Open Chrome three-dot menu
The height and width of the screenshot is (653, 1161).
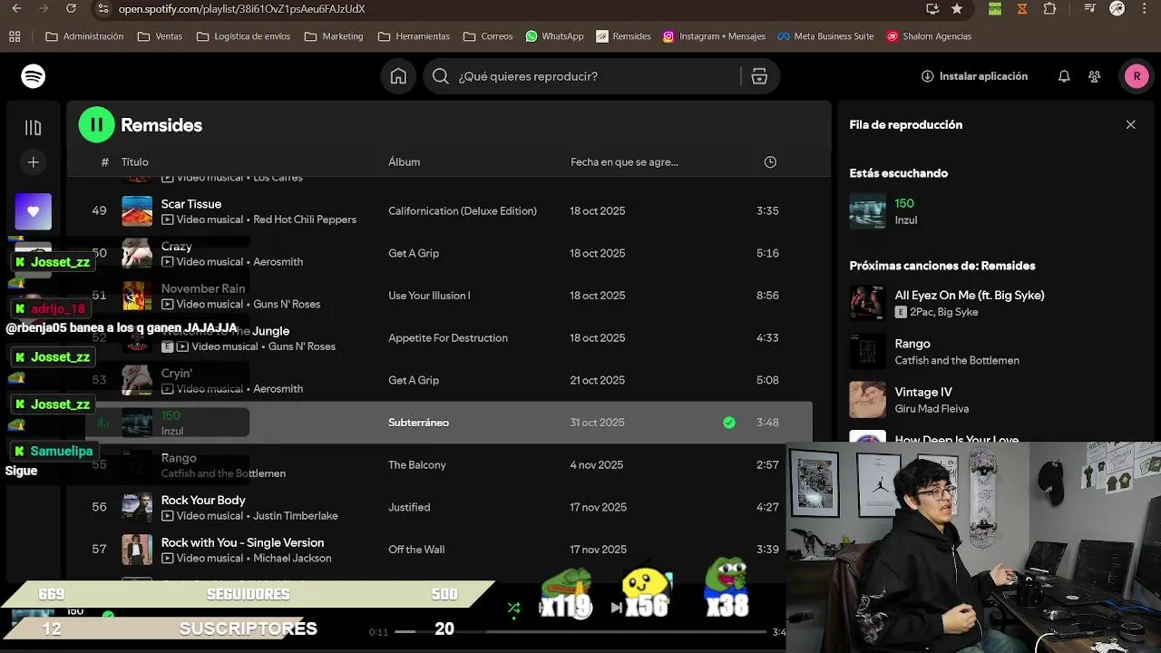coord(1146,9)
